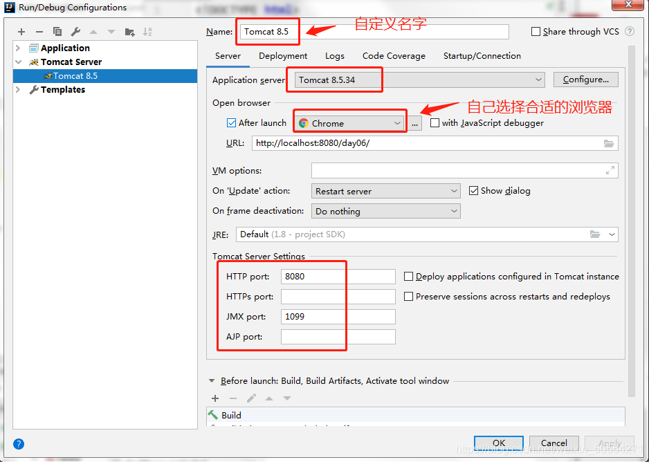Image resolution: width=649 pixels, height=462 pixels.
Task: Browse the URL field folder icon
Action: pos(608,144)
